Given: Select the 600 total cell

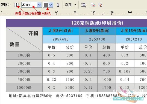Looking at the screenshot, I should 107,63.
